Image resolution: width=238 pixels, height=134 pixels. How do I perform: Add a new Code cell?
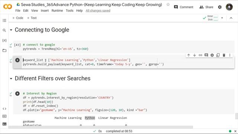(18, 18)
